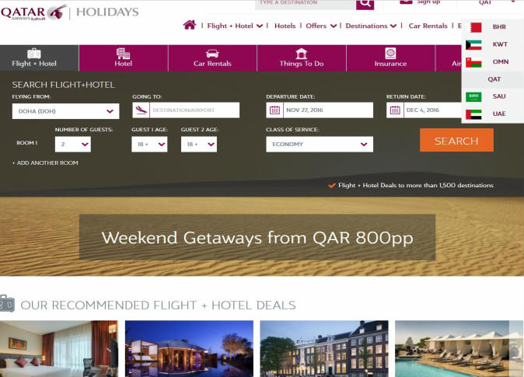
Task: Click the magnifier search icon at top
Action: click(365, 4)
